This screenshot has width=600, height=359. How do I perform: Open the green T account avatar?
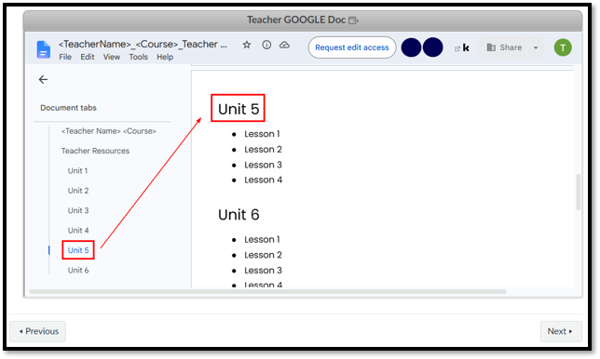pyautogui.click(x=563, y=47)
